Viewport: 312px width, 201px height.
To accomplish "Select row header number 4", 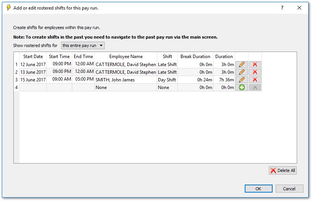I will (x=16, y=87).
